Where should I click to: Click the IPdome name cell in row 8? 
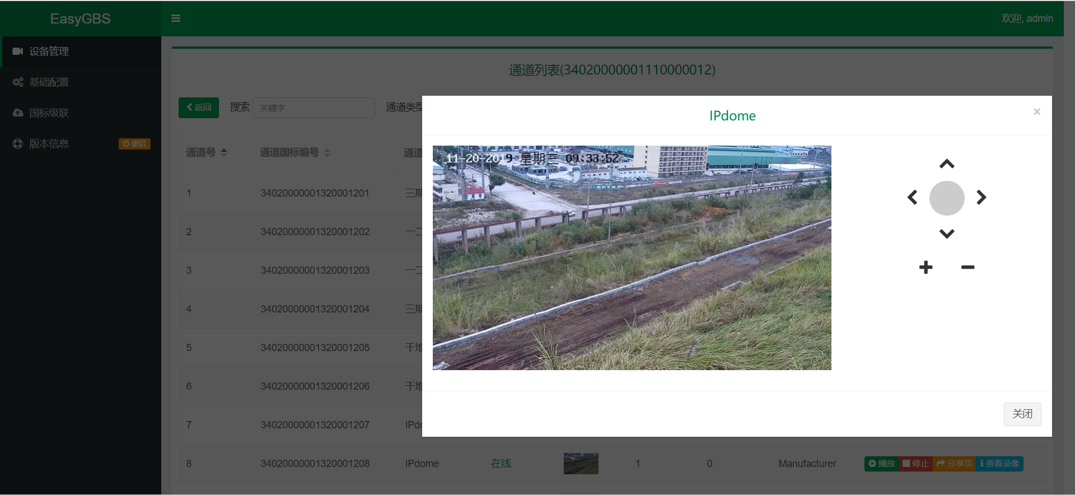click(422, 464)
